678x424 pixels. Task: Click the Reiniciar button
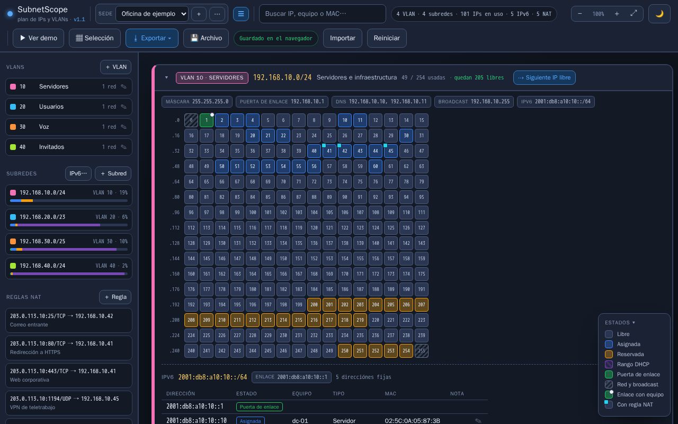(x=387, y=38)
